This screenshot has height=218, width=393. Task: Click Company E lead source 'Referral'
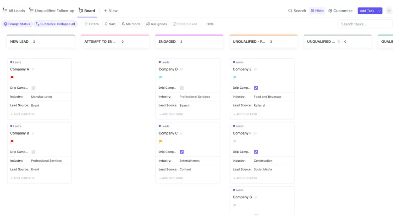coord(259,106)
